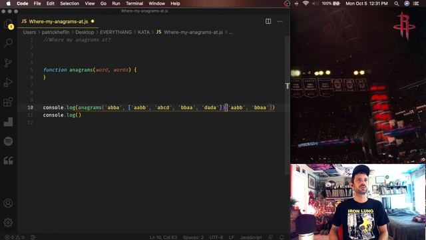Open the Search view in the activity bar

tap(8, 43)
